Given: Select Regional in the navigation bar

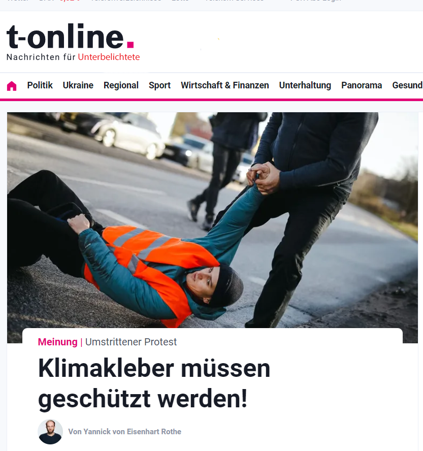Looking at the screenshot, I should click(x=121, y=85).
